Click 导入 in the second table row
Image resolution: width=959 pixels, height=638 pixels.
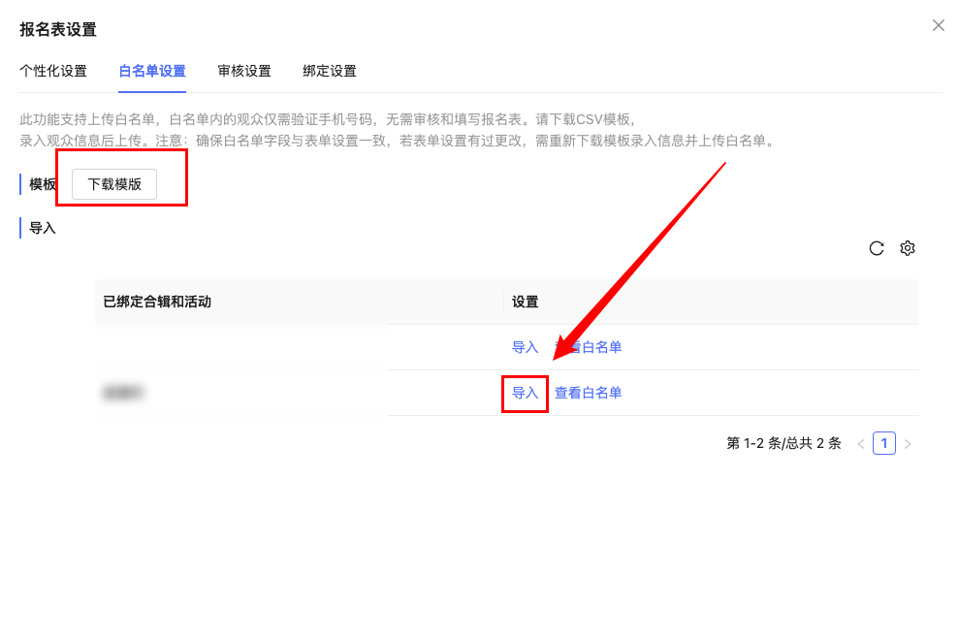pyautogui.click(x=525, y=393)
